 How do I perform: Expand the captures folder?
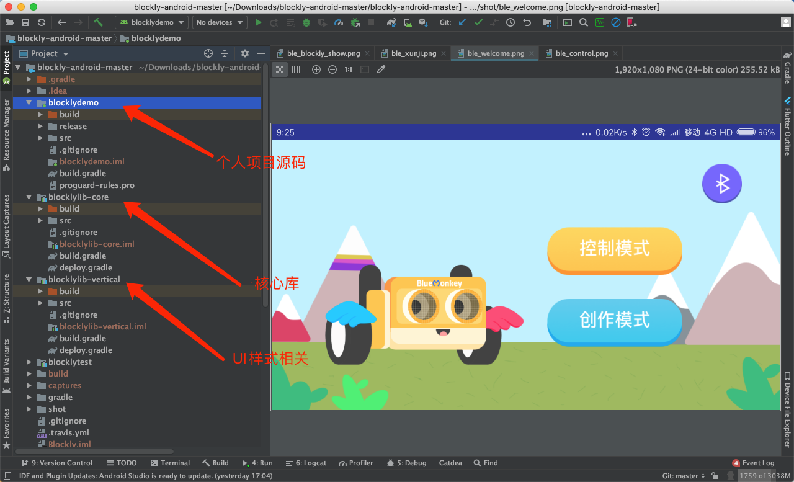coord(29,386)
